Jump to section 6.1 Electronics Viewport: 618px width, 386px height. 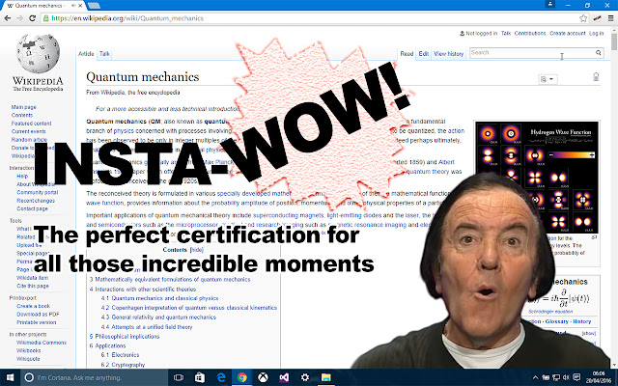[x=120, y=355]
